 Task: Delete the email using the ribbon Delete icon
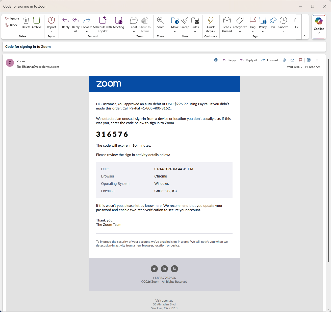pos(26,23)
